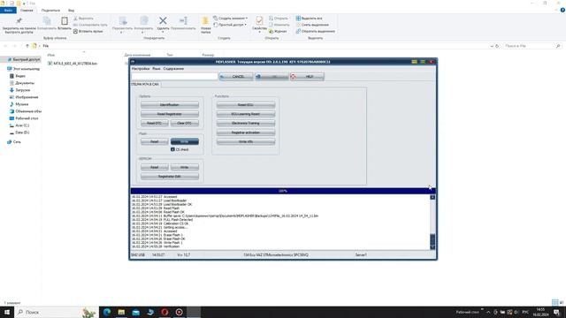Click the HELP button in MDFLASHER
Viewport: 566px width, 318px height.
pos(307,77)
